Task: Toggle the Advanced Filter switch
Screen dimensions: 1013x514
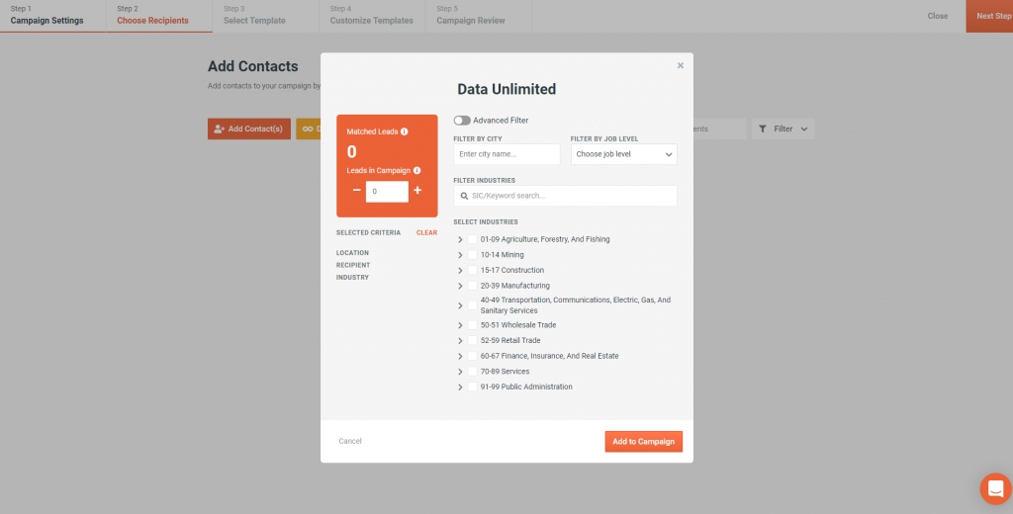Action: coord(462,121)
